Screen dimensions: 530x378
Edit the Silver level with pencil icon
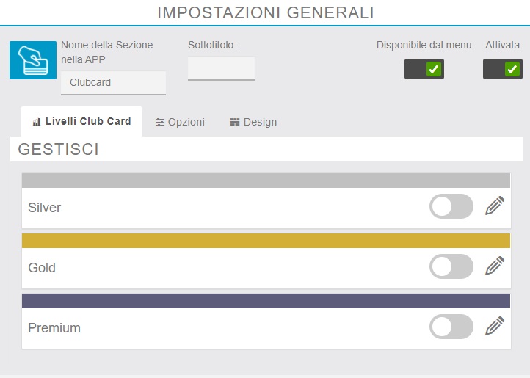[x=495, y=206]
